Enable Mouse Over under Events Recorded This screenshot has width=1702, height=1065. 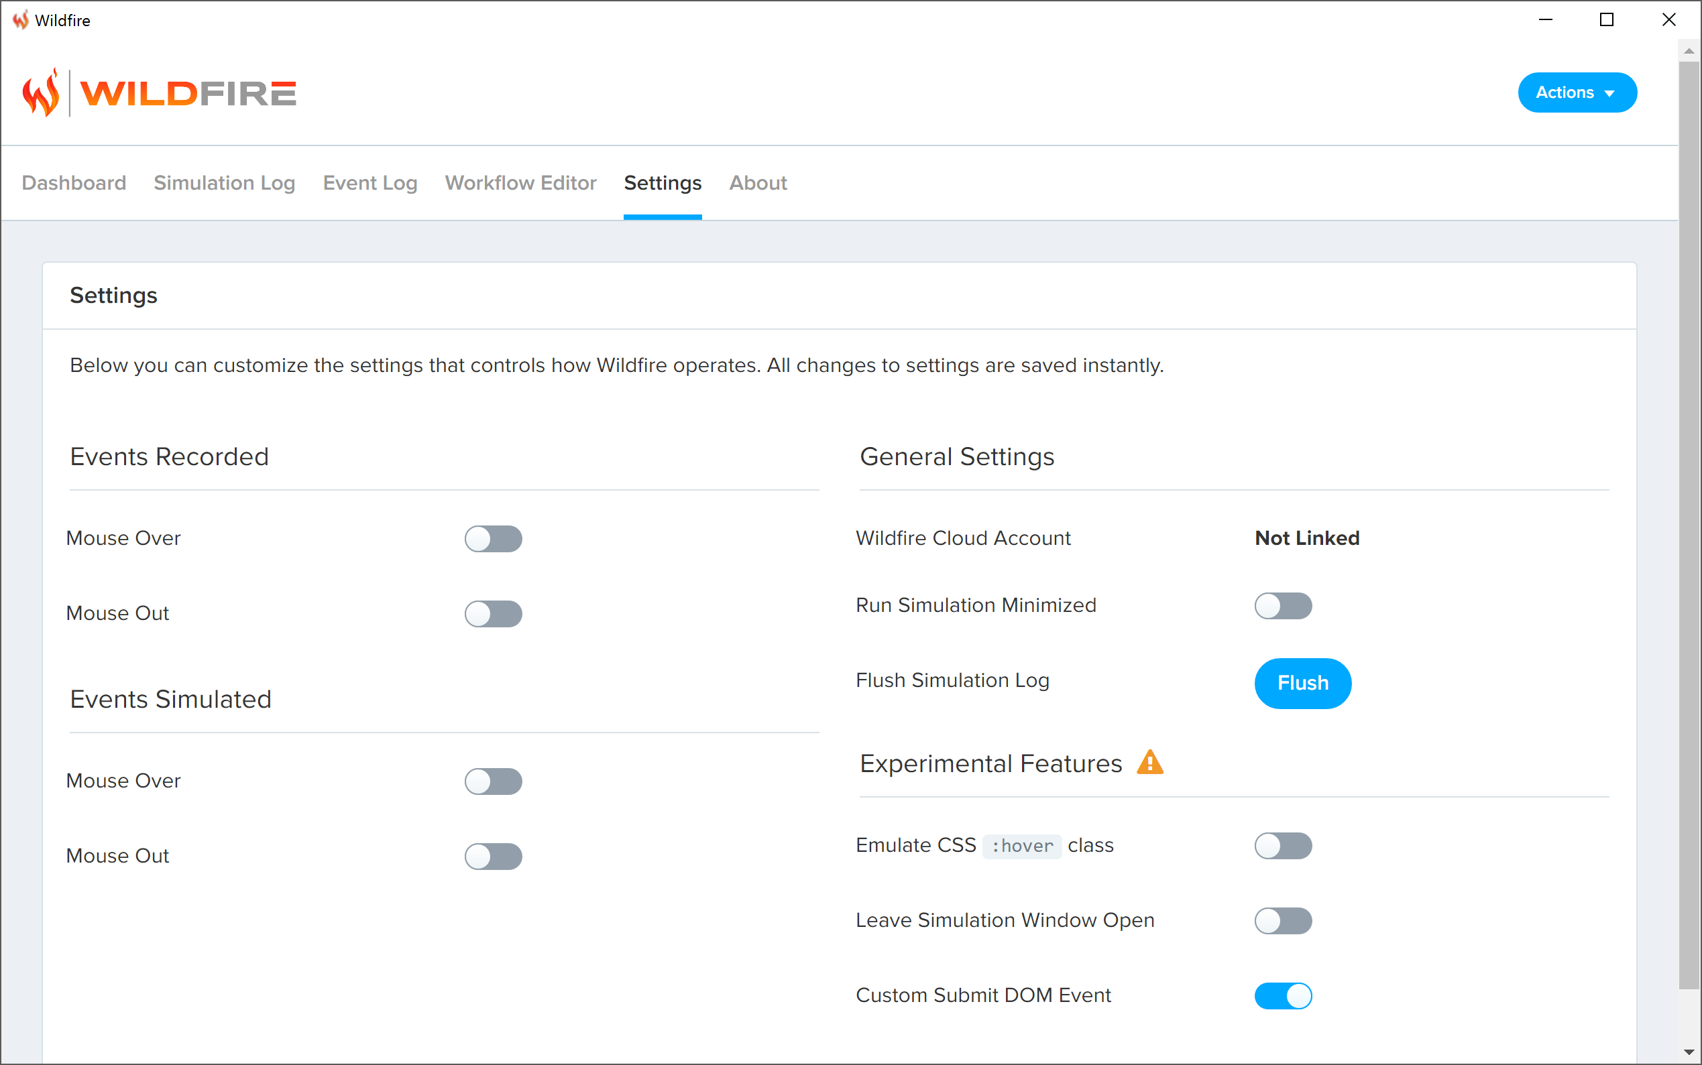coord(493,539)
